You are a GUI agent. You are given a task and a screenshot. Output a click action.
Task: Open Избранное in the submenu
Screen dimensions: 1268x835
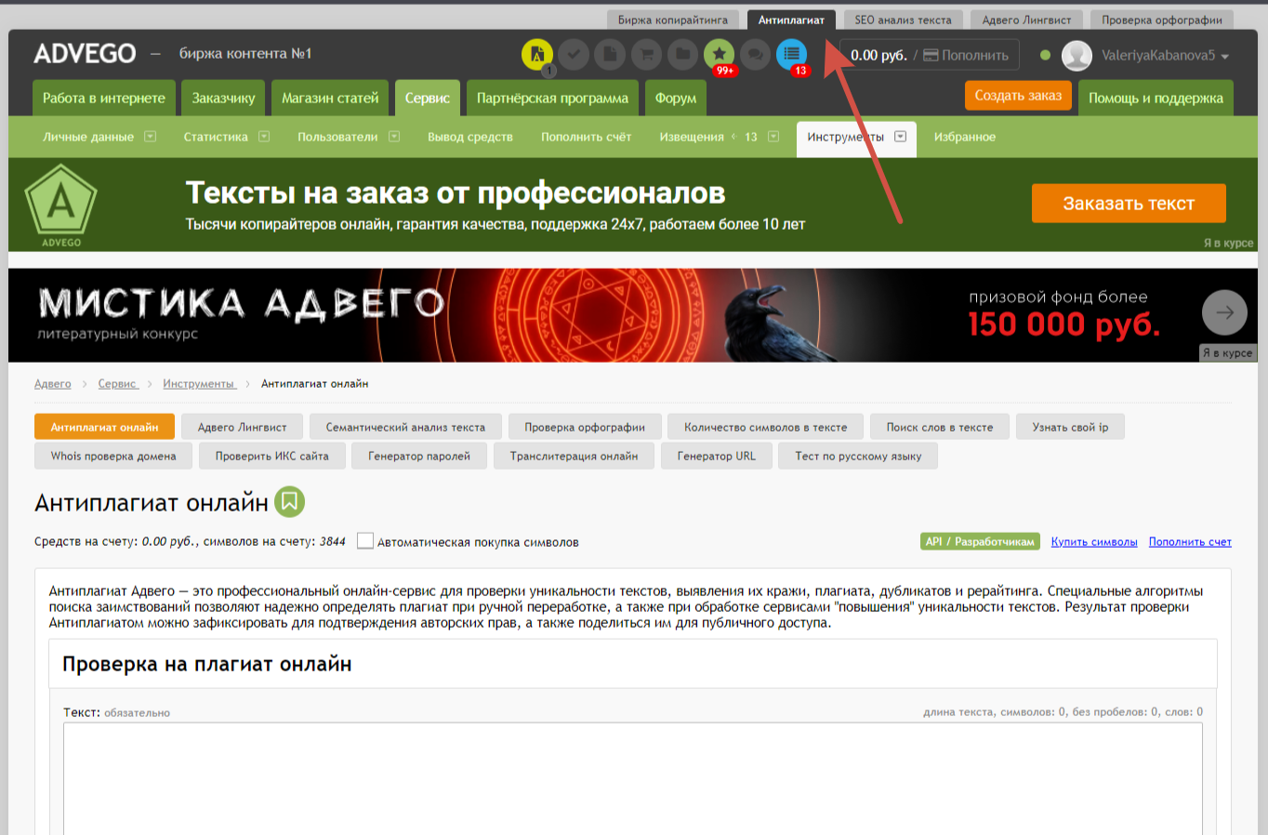[964, 137]
